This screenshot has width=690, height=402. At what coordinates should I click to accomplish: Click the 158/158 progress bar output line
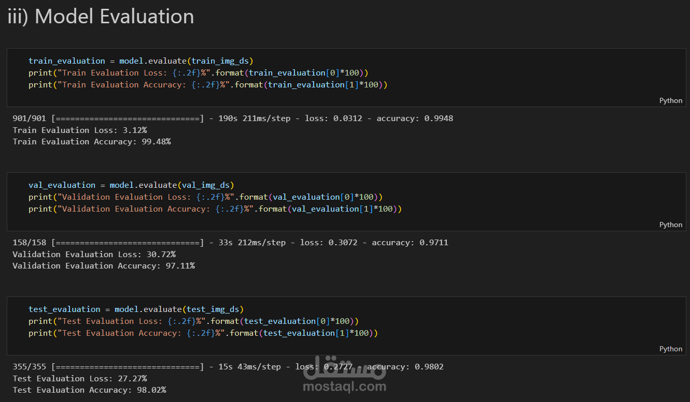click(x=230, y=243)
